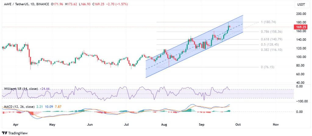
Task: Click the Jul label on time axis
Action: tap(126, 124)
